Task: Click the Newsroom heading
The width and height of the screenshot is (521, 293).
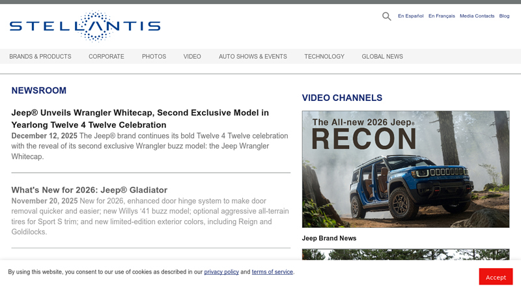Action: 39,91
